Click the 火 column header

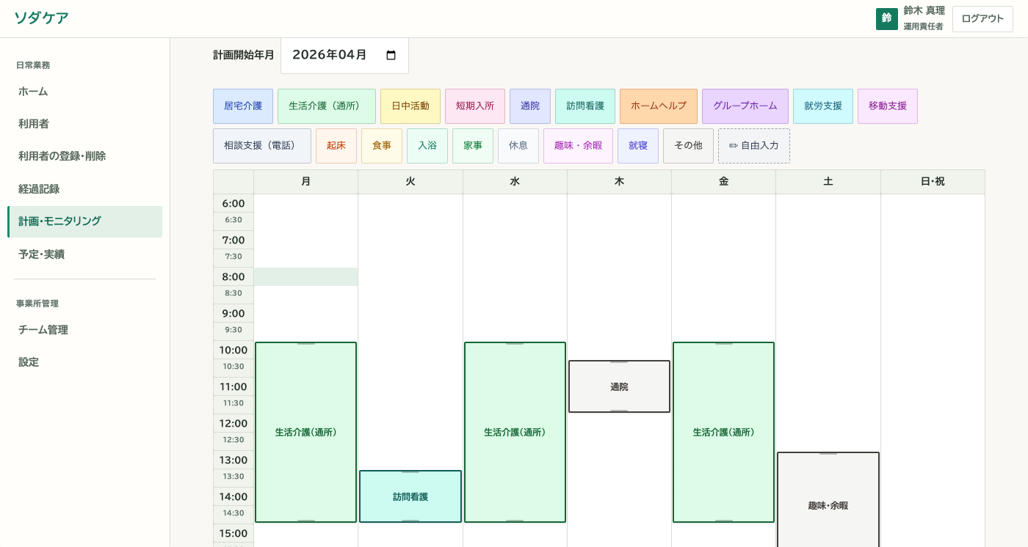(410, 182)
